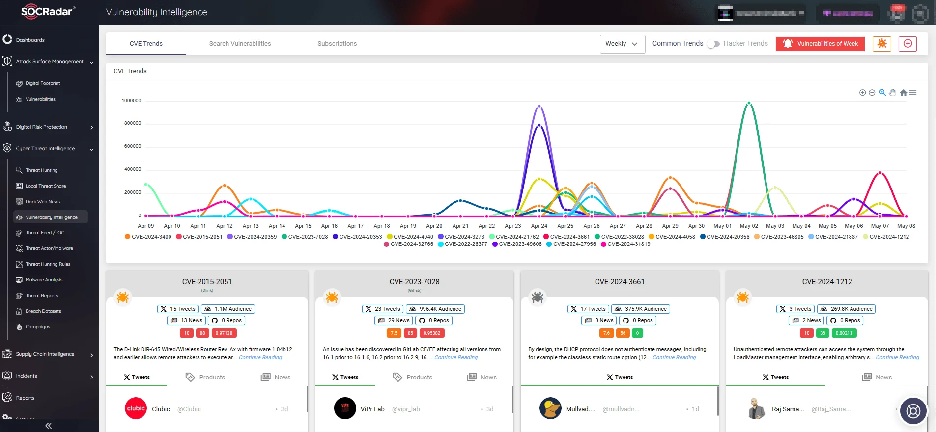This screenshot has width=936, height=432.
Task: Collapse the sidebar with double chevron
Action: (x=49, y=426)
